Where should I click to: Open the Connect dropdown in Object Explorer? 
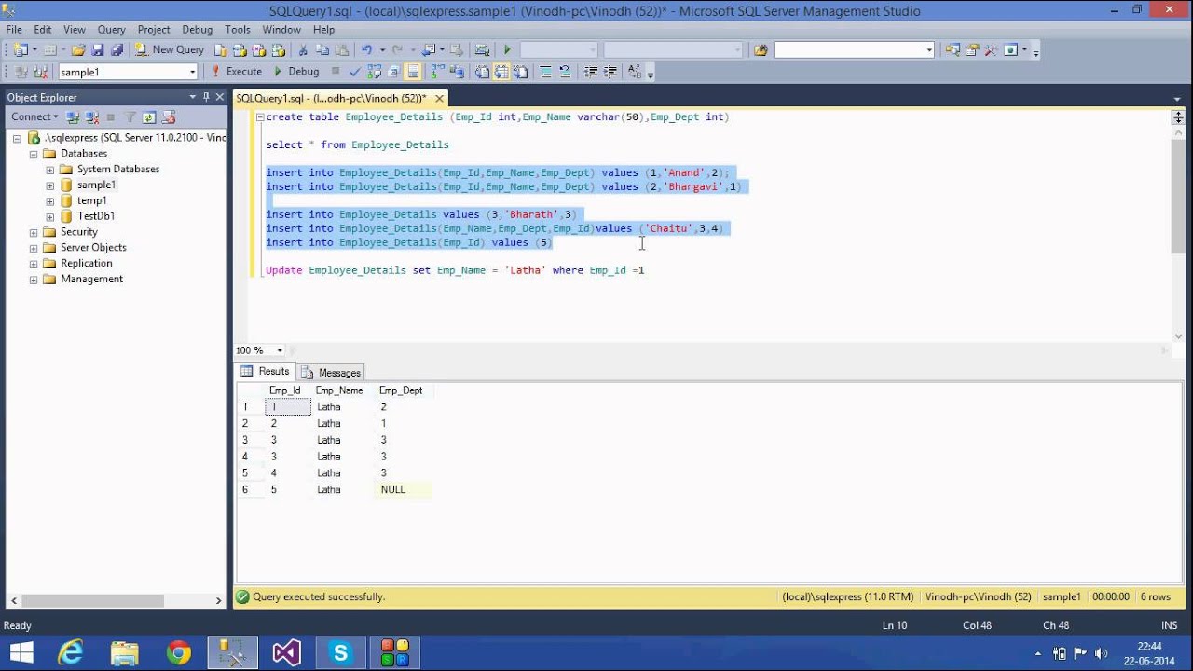[x=34, y=116]
